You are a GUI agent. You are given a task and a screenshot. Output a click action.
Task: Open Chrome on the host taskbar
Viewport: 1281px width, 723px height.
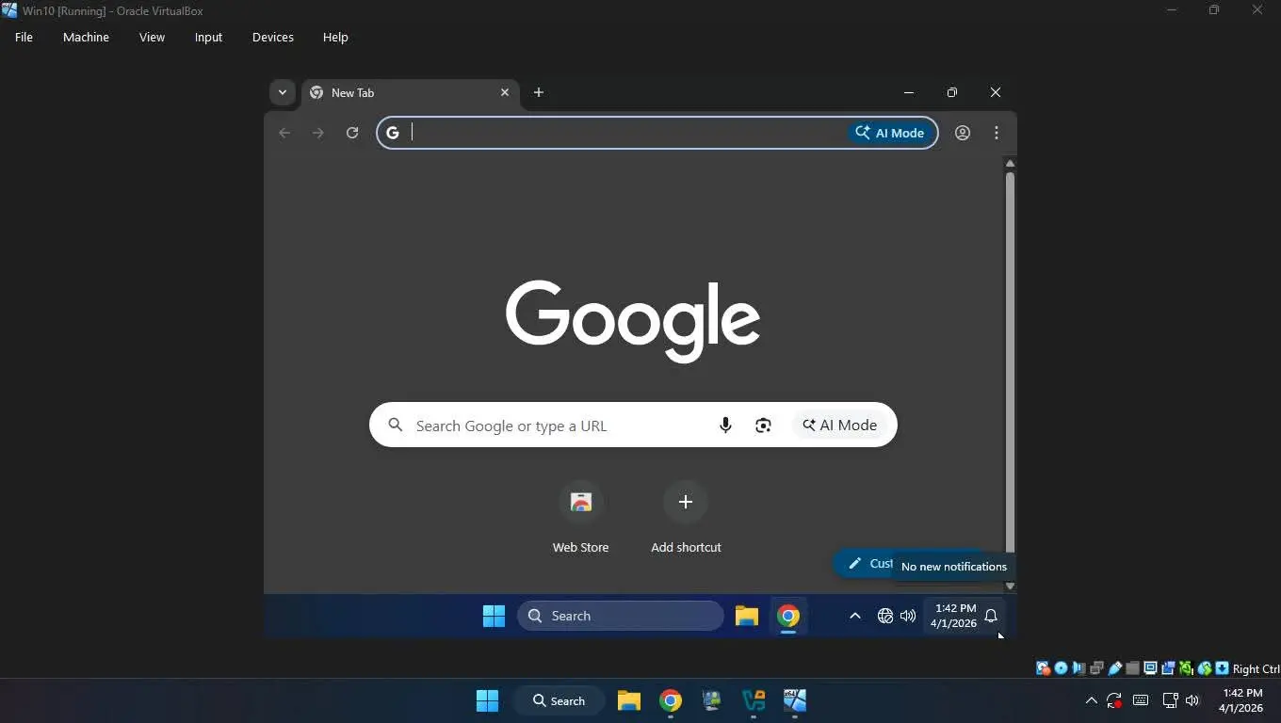pyautogui.click(x=671, y=700)
